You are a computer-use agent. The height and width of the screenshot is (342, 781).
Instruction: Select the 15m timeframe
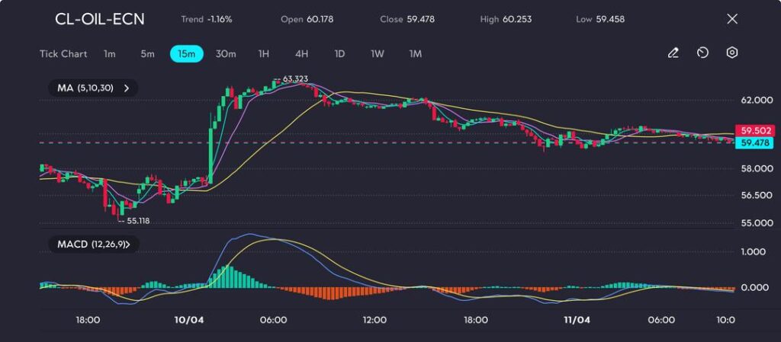(x=186, y=54)
